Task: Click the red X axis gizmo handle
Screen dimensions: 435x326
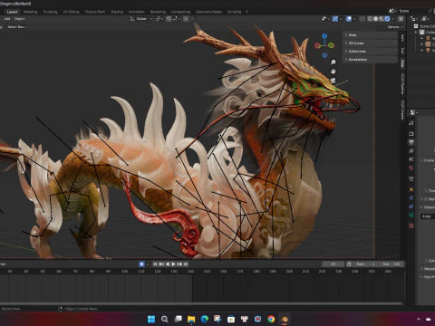Action: click(317, 45)
